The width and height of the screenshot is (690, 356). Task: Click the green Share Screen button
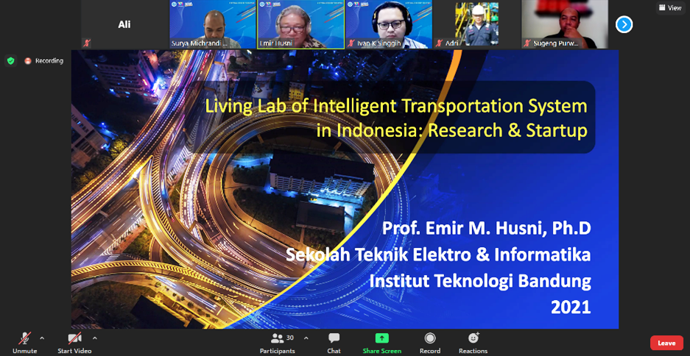(382, 342)
